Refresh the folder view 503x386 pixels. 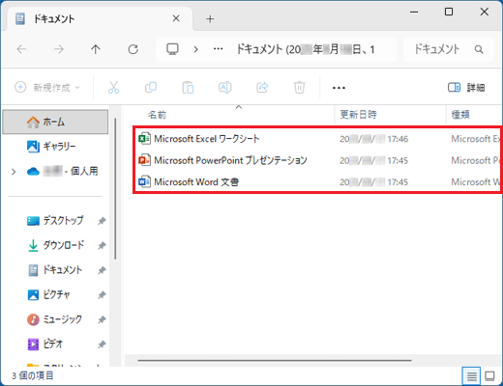pos(133,49)
